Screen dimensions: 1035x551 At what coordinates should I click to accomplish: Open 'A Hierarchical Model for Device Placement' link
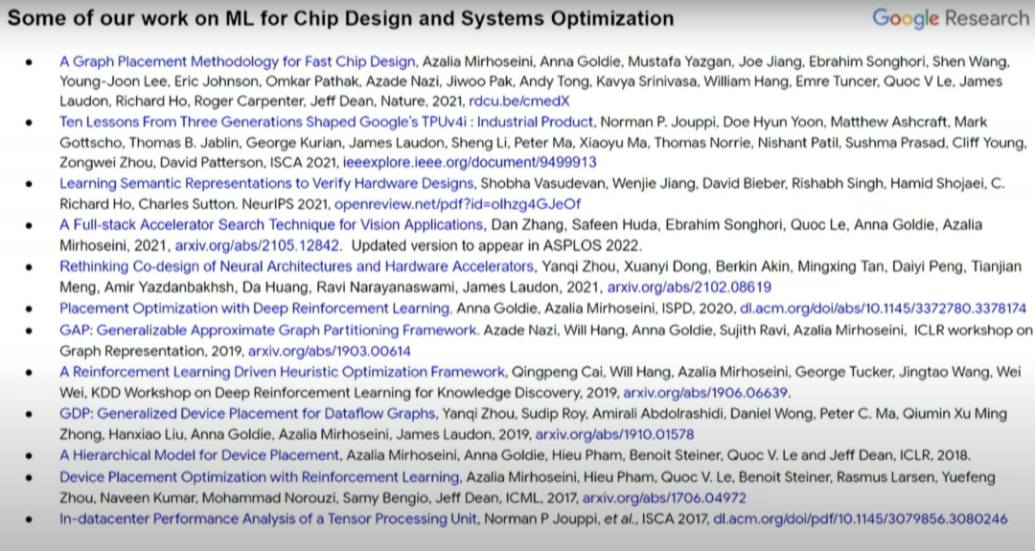(x=200, y=455)
